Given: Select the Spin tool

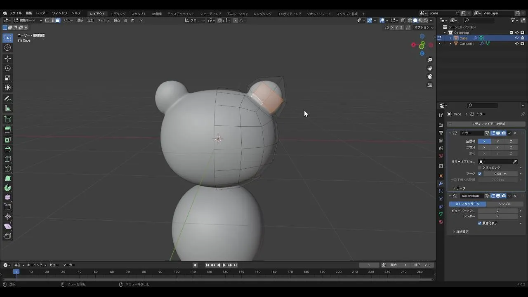Looking at the screenshot, I should click(x=8, y=188).
